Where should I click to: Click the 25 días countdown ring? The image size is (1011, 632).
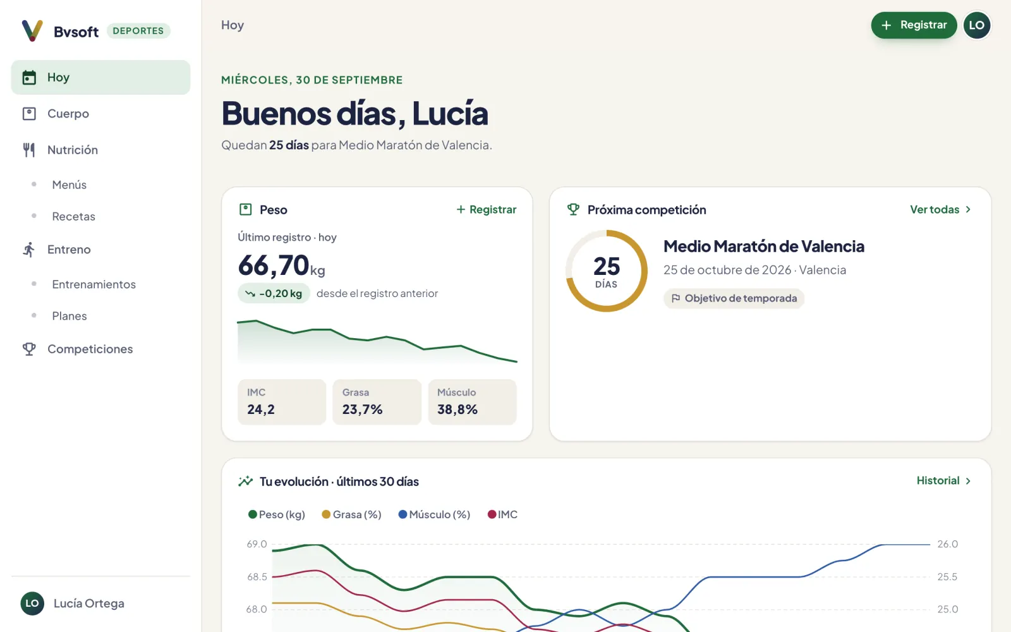click(x=607, y=270)
